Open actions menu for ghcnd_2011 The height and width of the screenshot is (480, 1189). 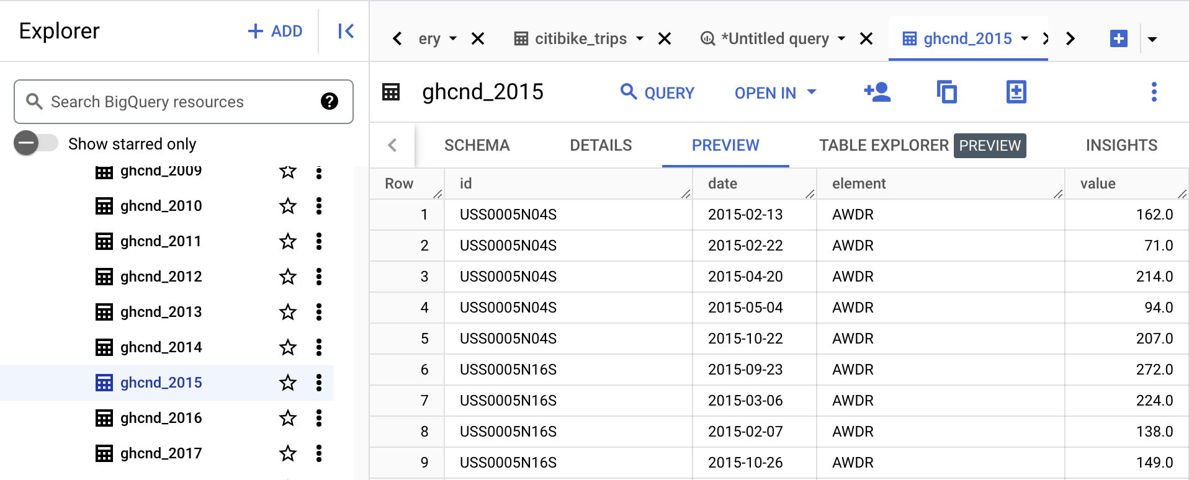(x=319, y=241)
